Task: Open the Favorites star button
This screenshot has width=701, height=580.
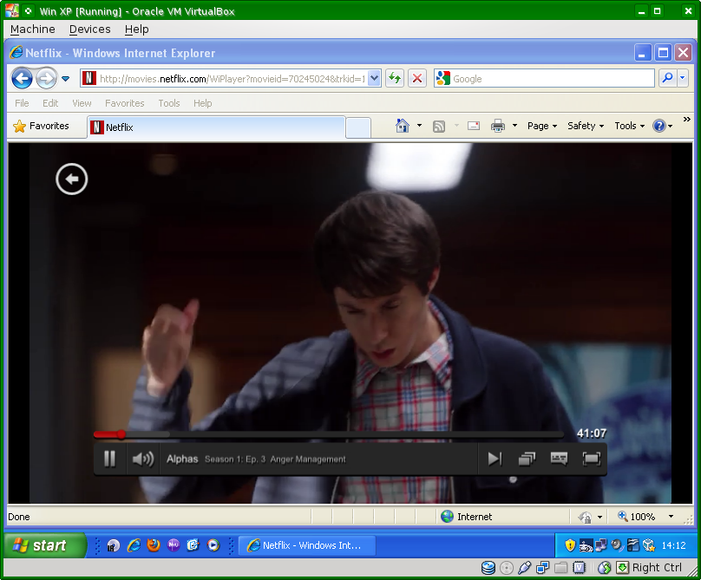Action: (41, 126)
